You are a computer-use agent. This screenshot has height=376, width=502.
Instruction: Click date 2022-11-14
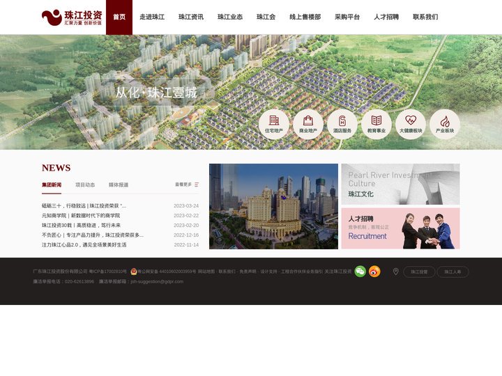(x=186, y=244)
